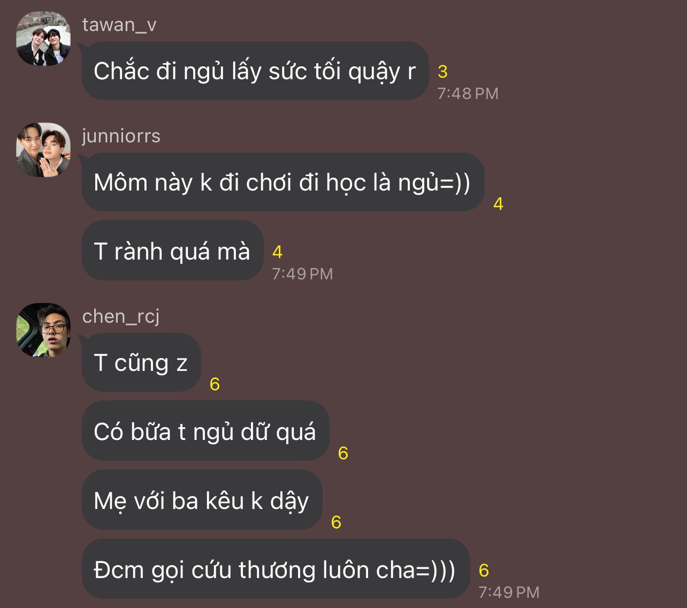
Task: Click the tawan_v username
Action: (x=119, y=25)
